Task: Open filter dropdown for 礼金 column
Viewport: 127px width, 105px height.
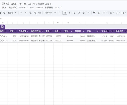Action: (60, 31)
